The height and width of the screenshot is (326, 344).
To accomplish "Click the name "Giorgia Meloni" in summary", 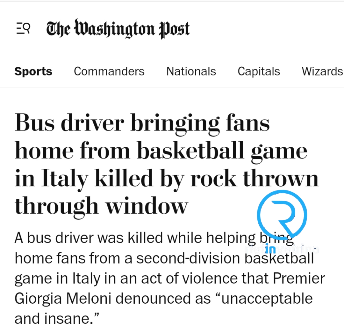I will 62,299.
